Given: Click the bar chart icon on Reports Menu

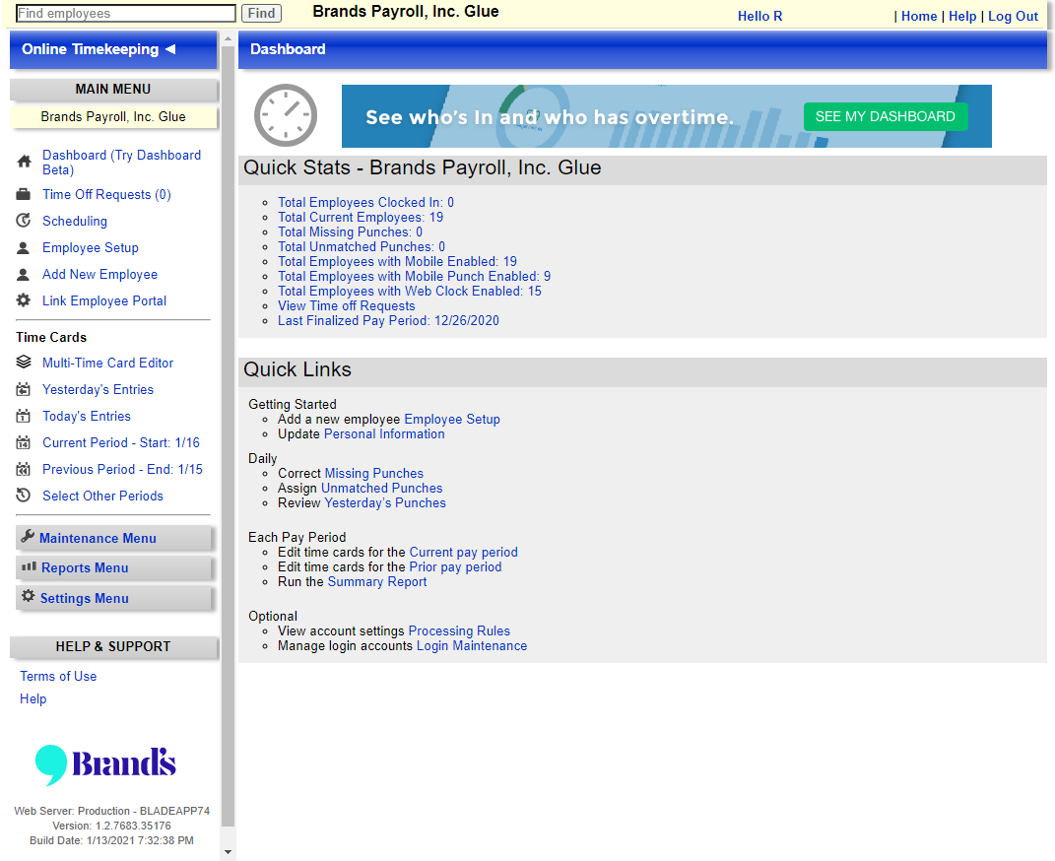Looking at the screenshot, I should [x=29, y=566].
